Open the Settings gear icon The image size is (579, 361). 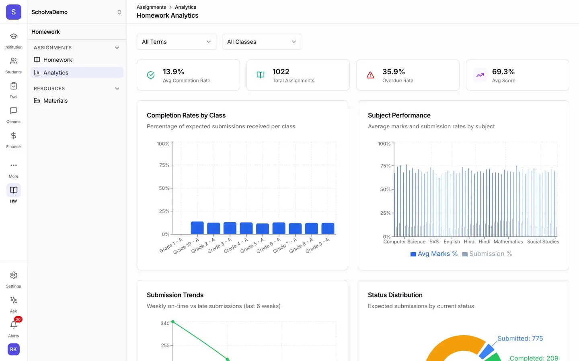(13, 275)
